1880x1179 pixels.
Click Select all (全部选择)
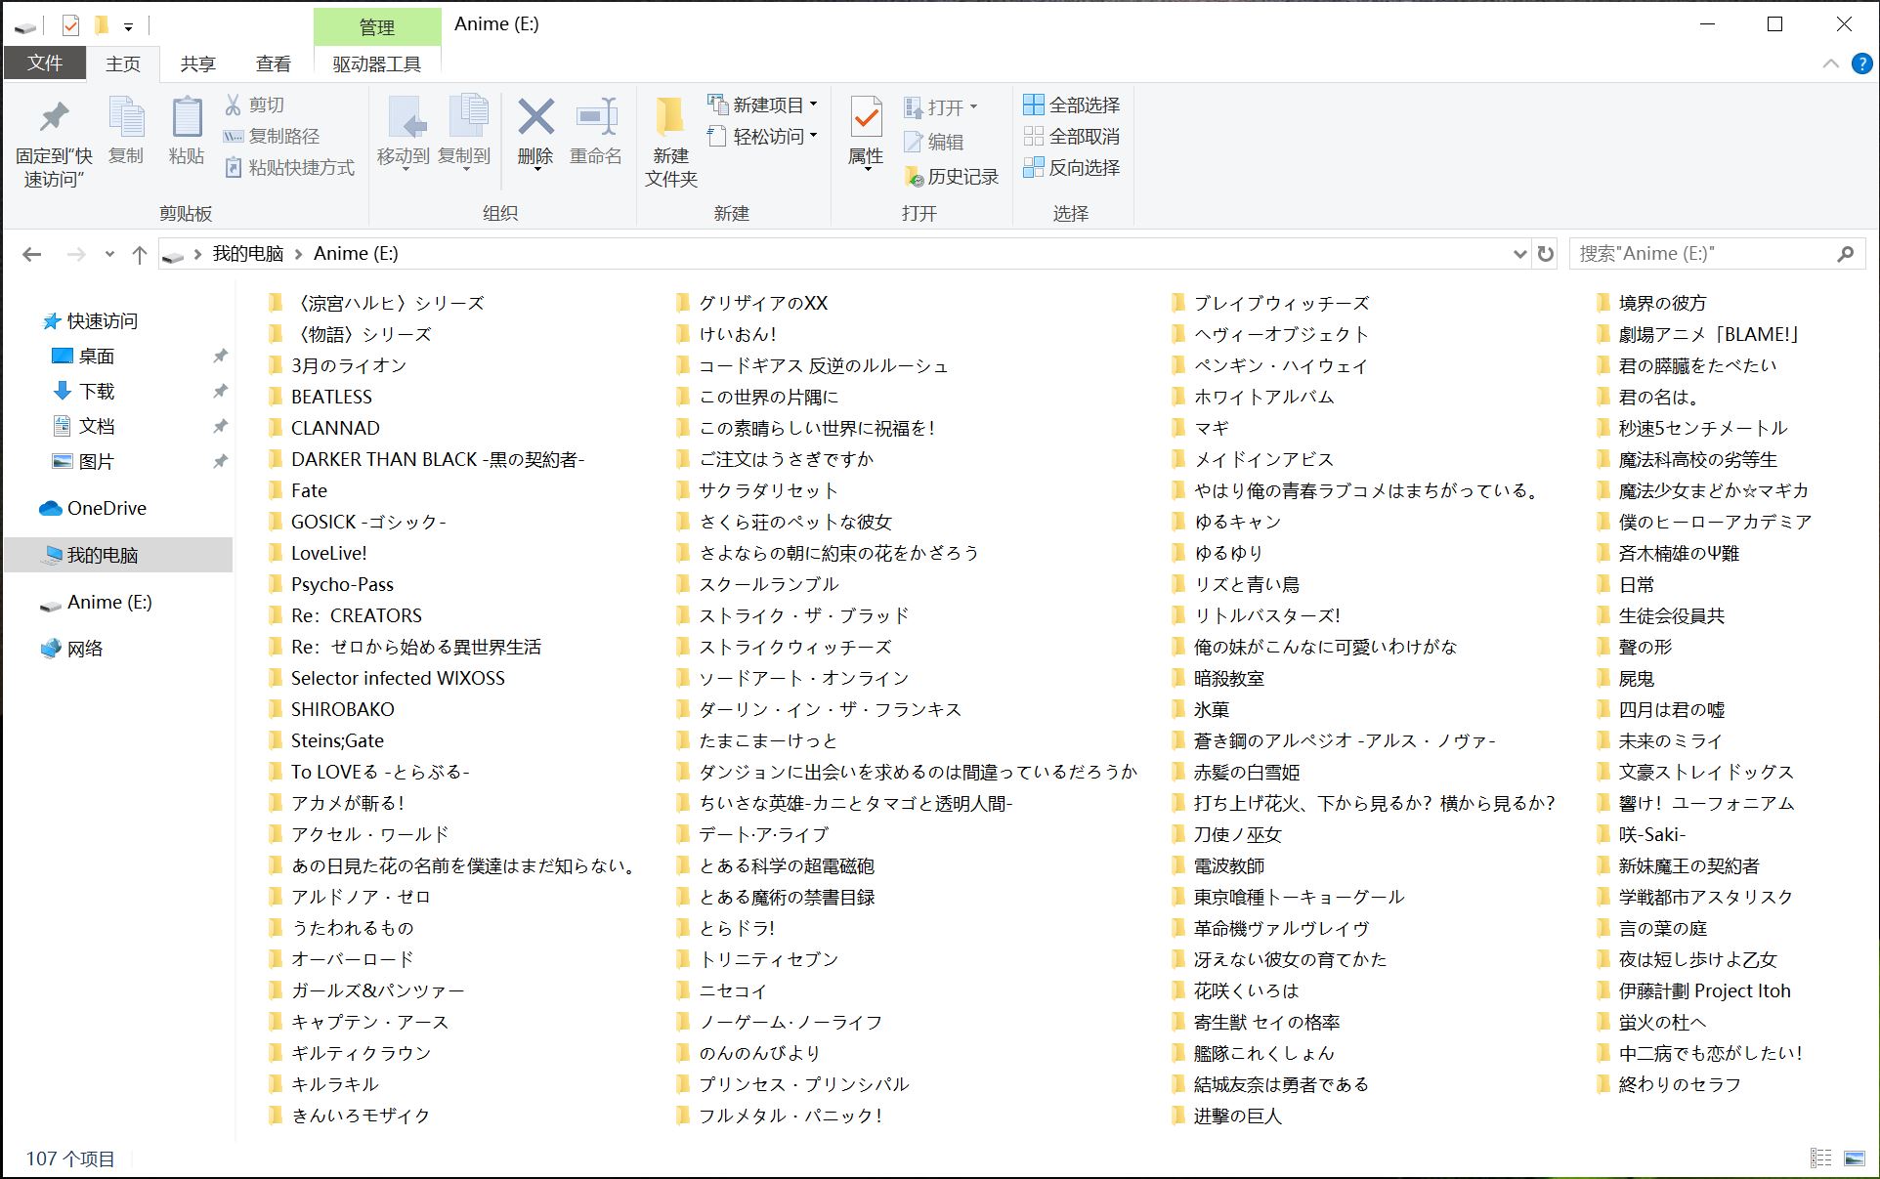(x=1072, y=105)
